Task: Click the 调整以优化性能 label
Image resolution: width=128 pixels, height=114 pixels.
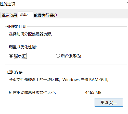Action: point(23,47)
